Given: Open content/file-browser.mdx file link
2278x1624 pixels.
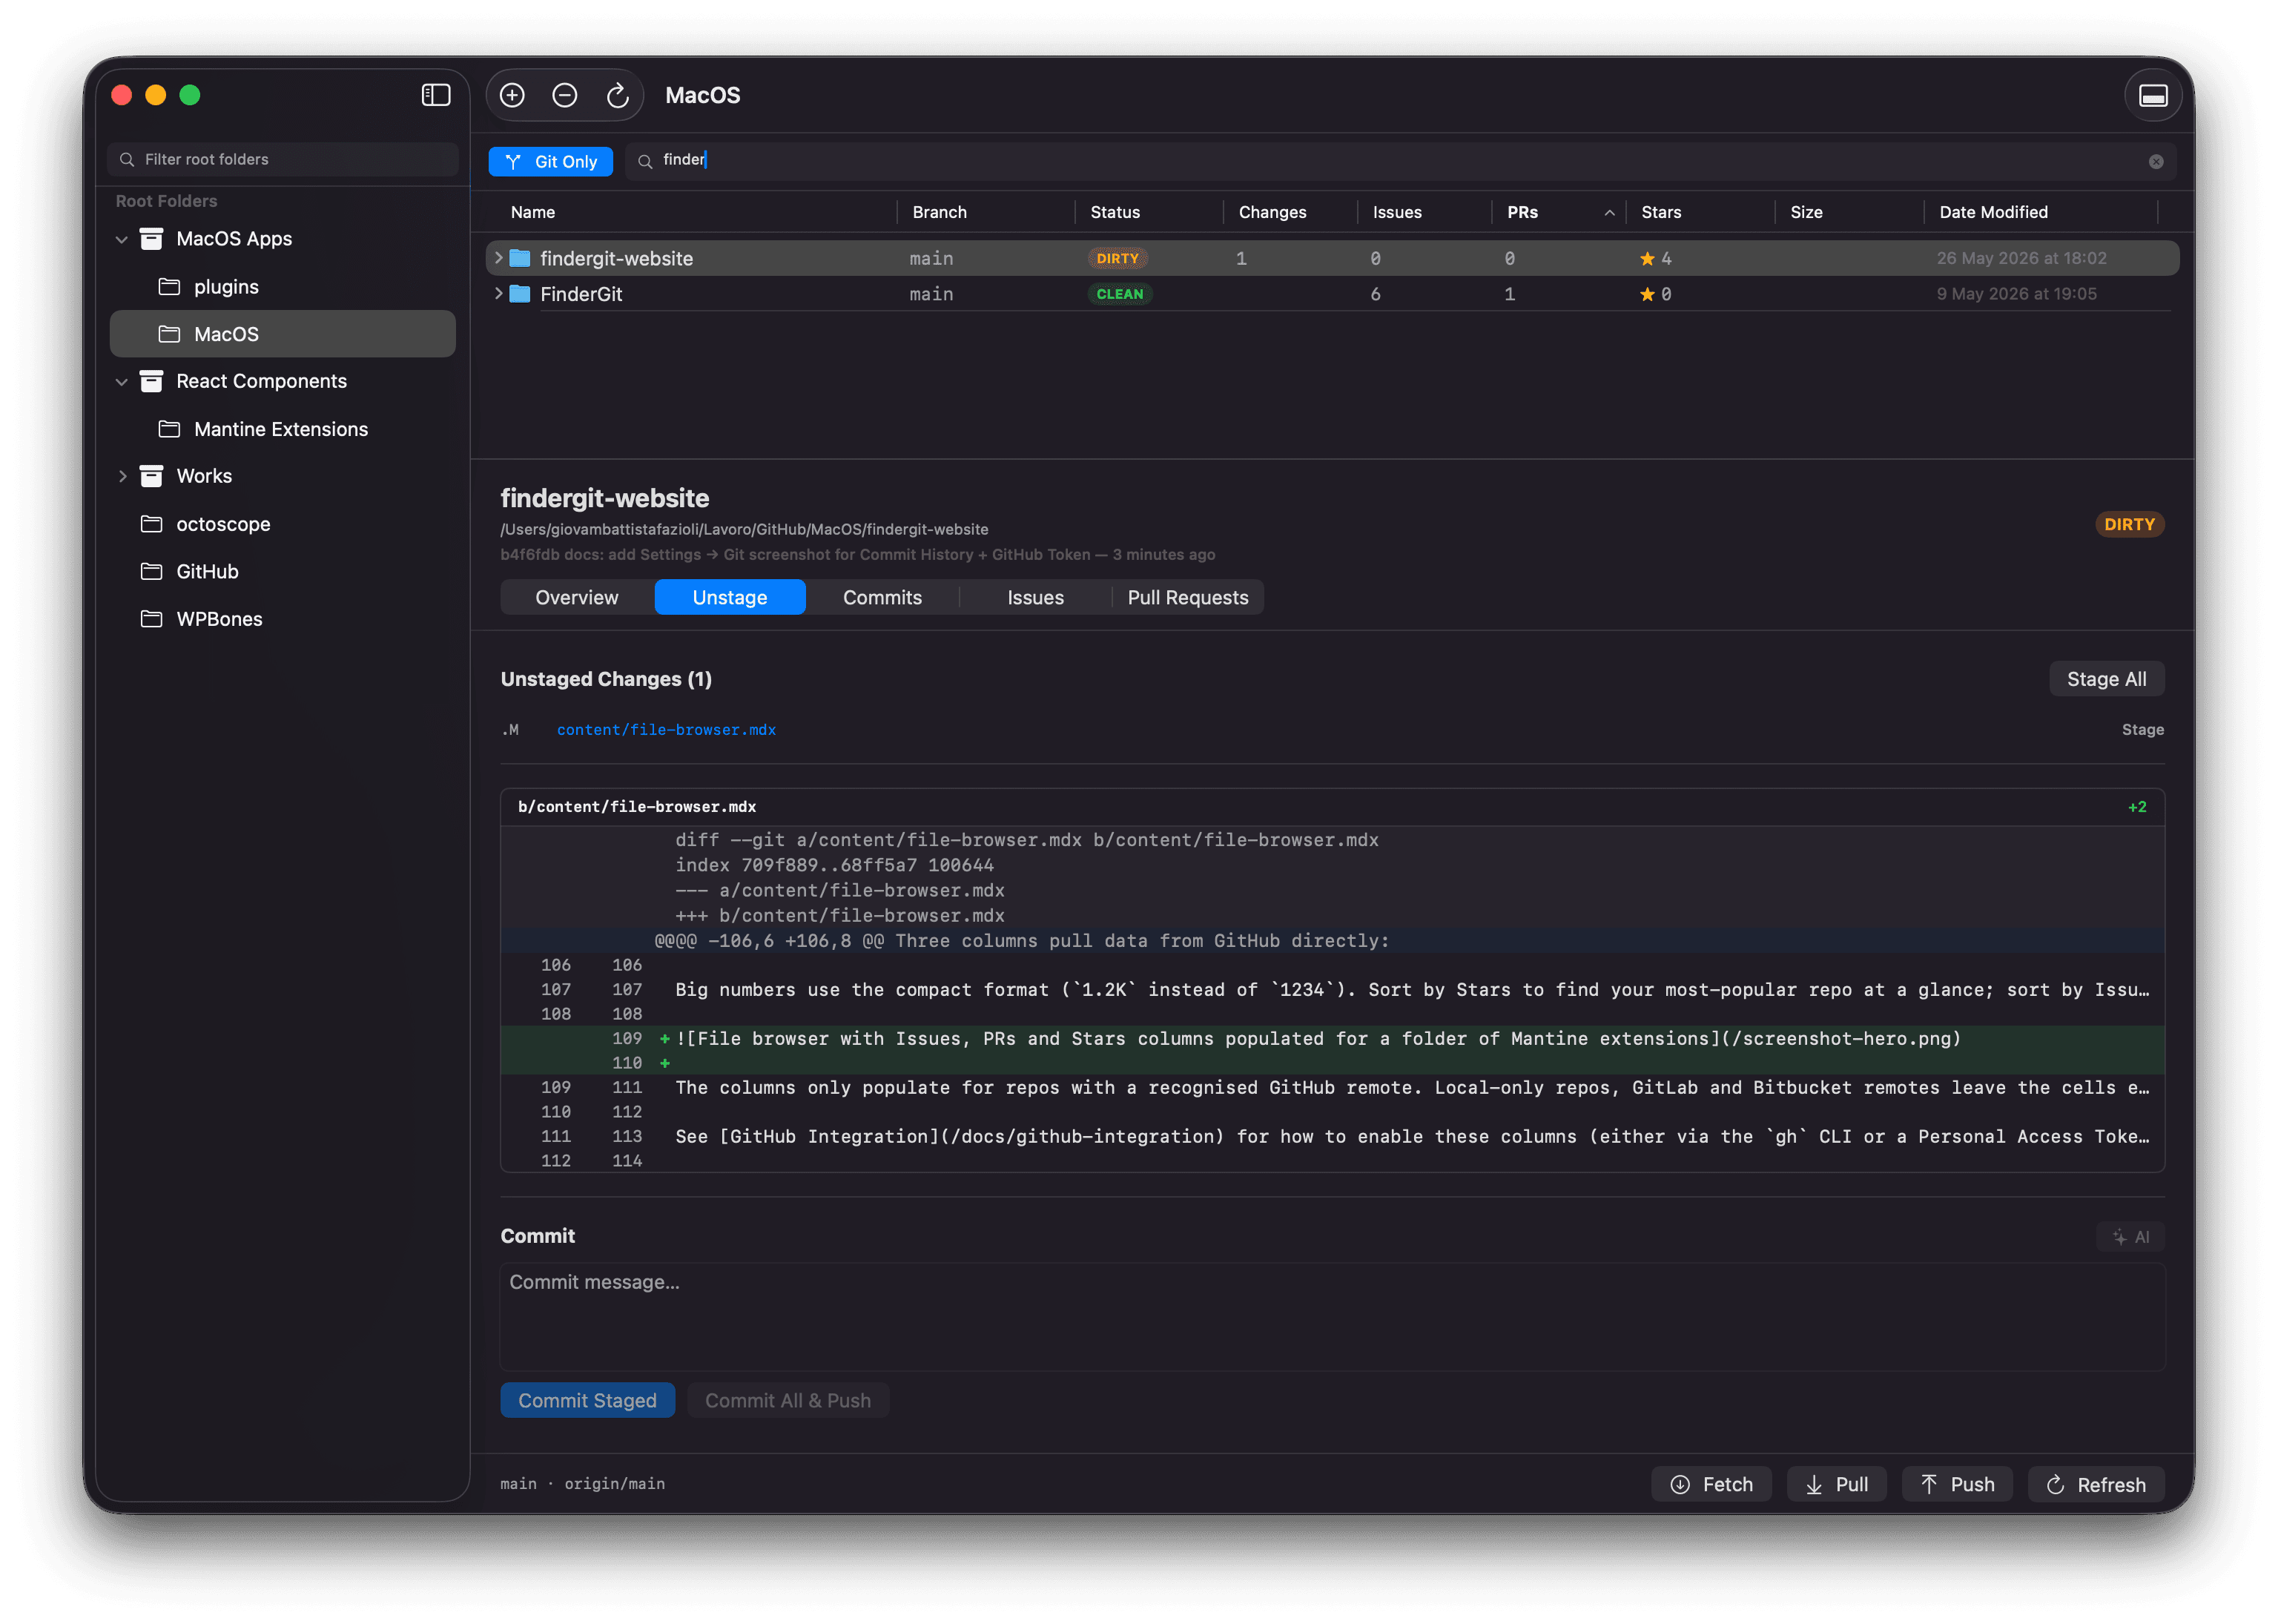Looking at the screenshot, I should click(666, 730).
